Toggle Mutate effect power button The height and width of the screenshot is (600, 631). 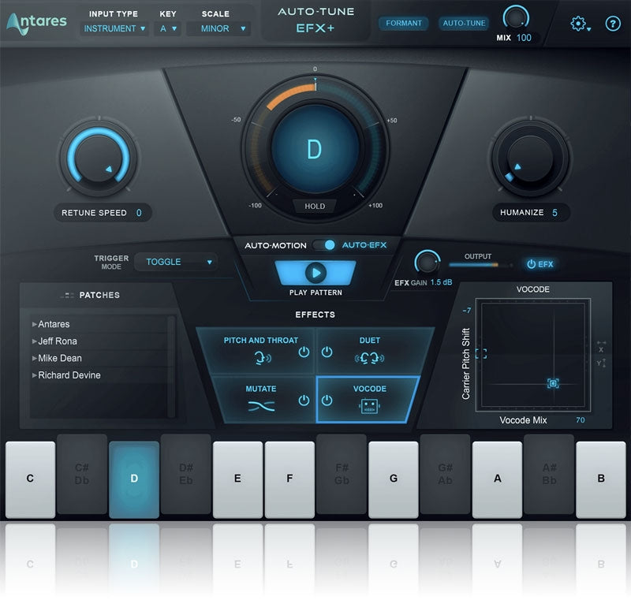304,401
